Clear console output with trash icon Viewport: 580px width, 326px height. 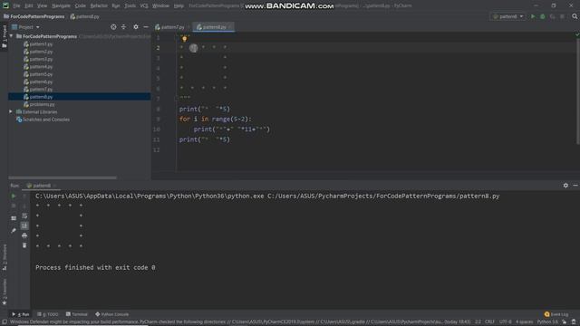point(24,245)
